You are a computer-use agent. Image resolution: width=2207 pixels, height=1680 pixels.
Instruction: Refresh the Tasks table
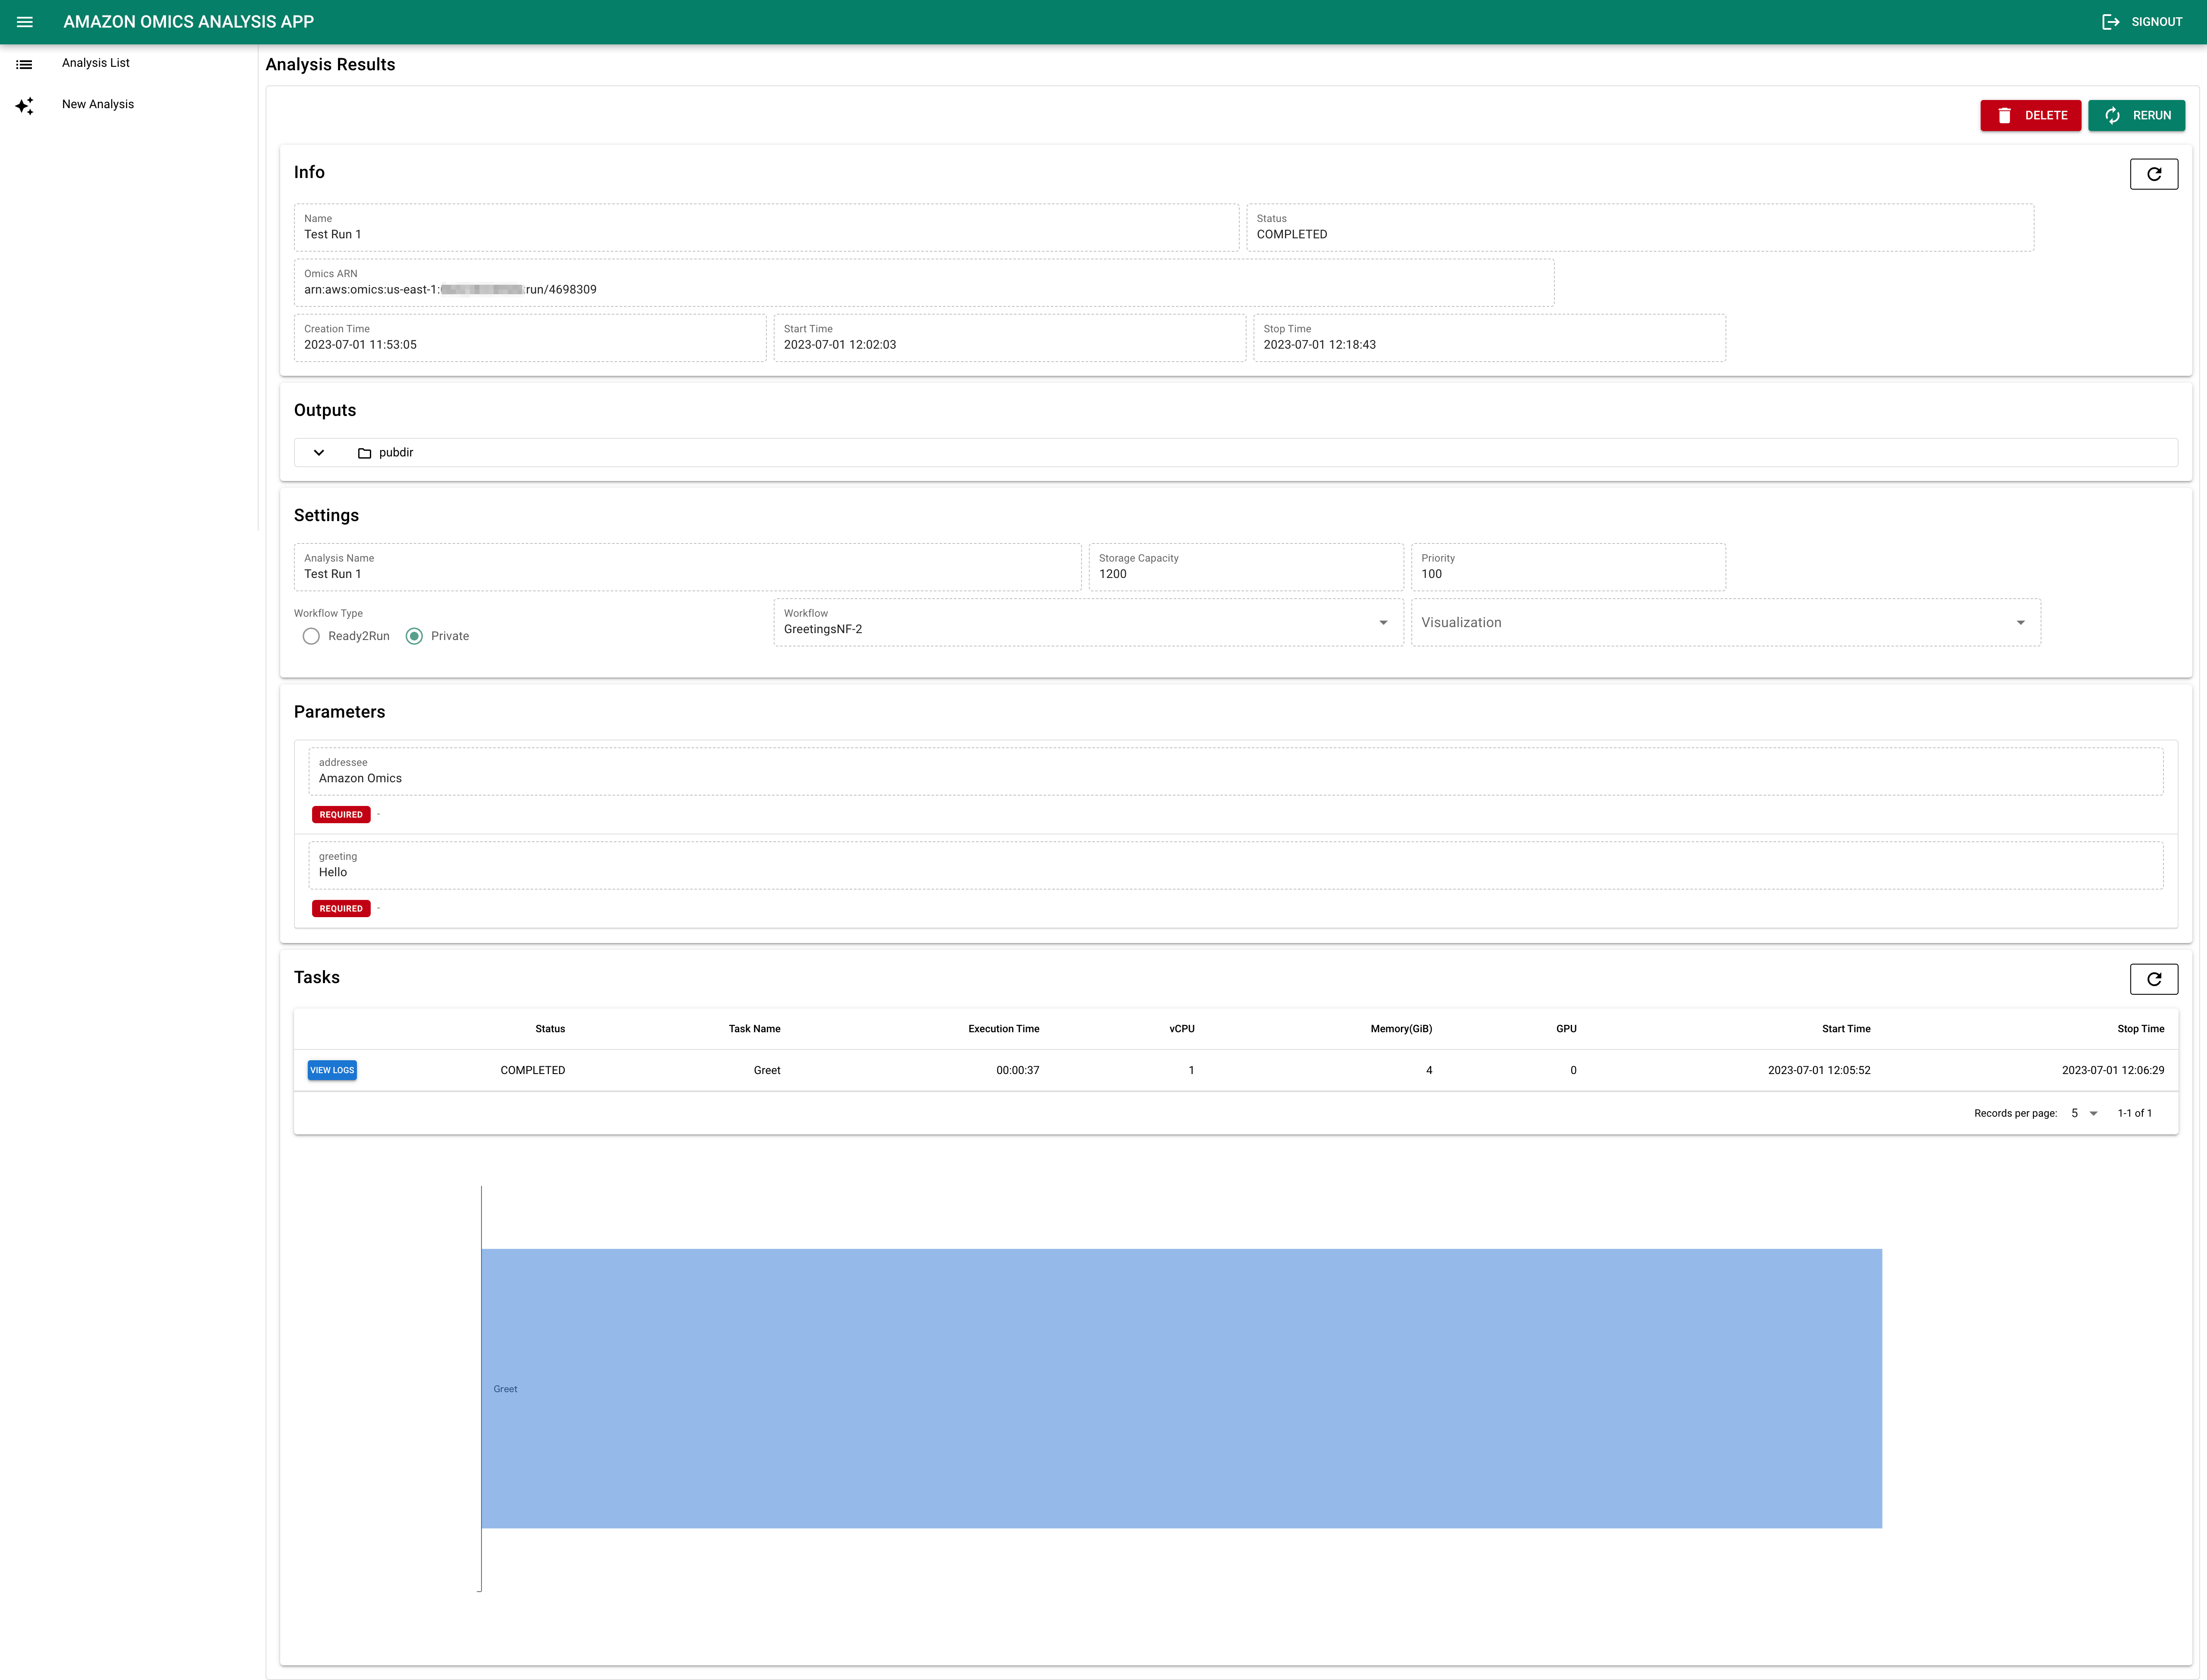(x=2154, y=979)
